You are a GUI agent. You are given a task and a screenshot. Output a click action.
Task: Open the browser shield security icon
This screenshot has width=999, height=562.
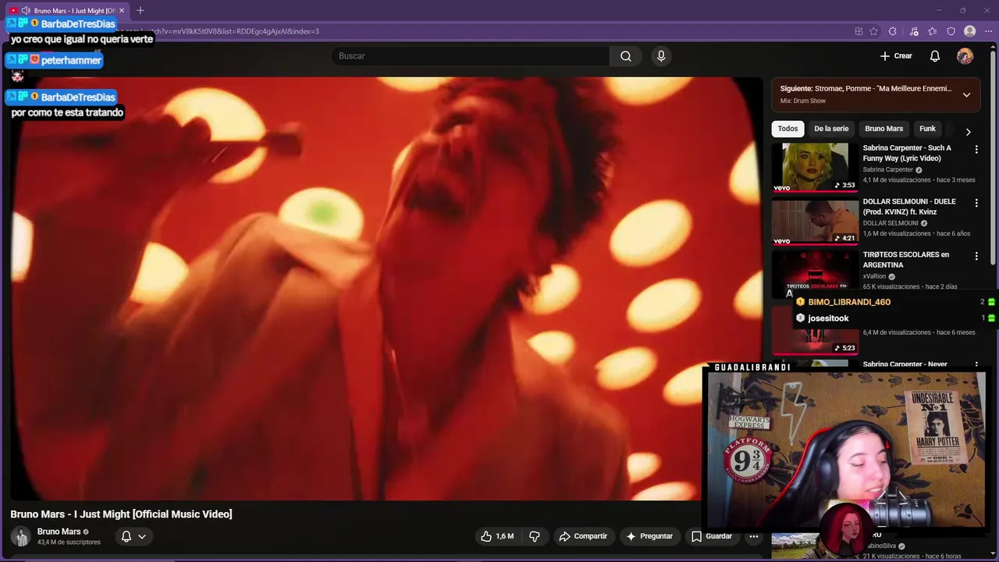point(951,31)
